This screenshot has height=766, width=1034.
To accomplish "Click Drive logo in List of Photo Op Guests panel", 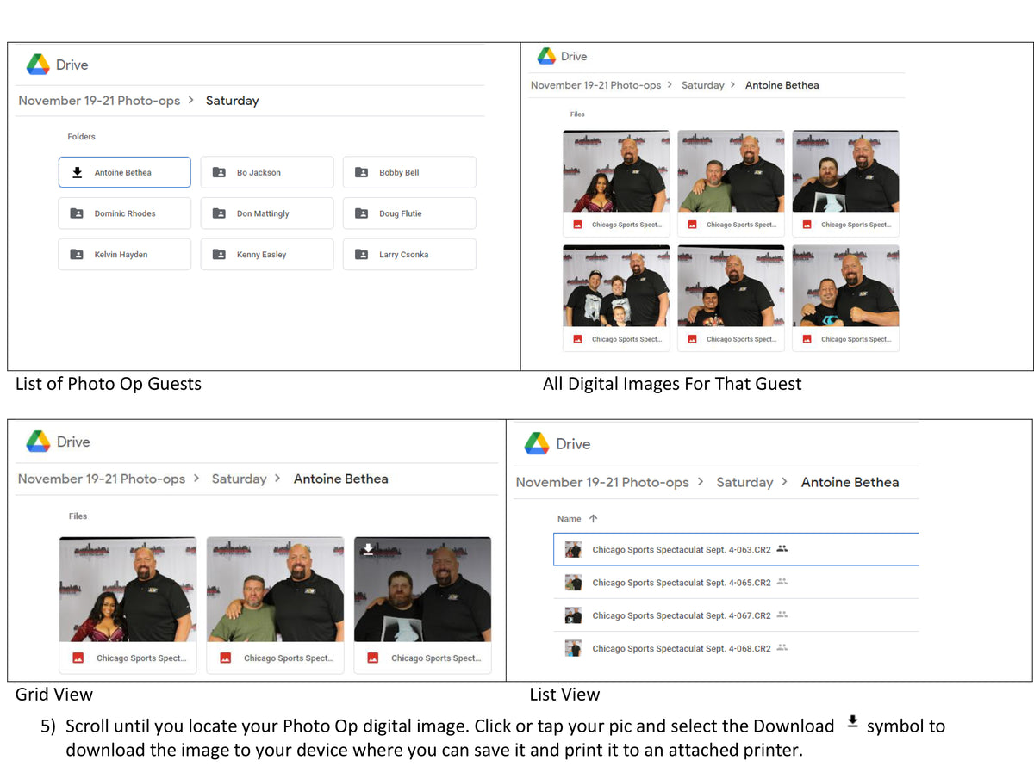I will point(38,65).
